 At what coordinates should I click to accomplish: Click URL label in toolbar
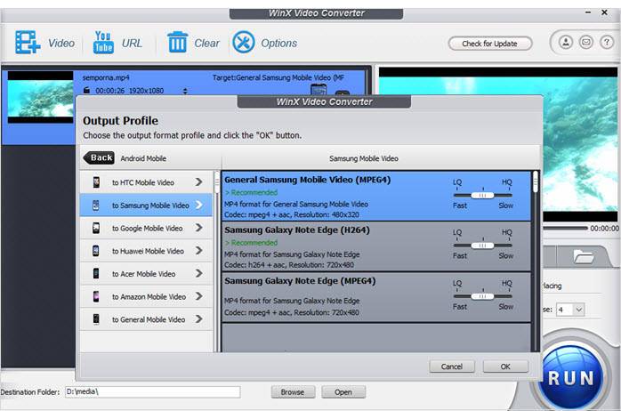click(132, 43)
